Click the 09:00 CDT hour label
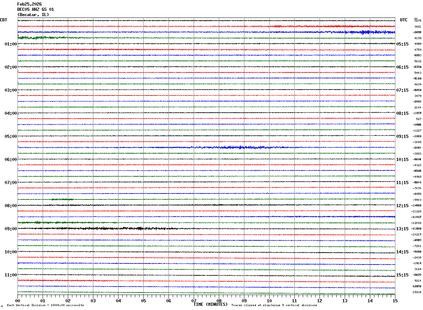Image resolution: width=423 pixels, height=310 pixels. [x=11, y=229]
